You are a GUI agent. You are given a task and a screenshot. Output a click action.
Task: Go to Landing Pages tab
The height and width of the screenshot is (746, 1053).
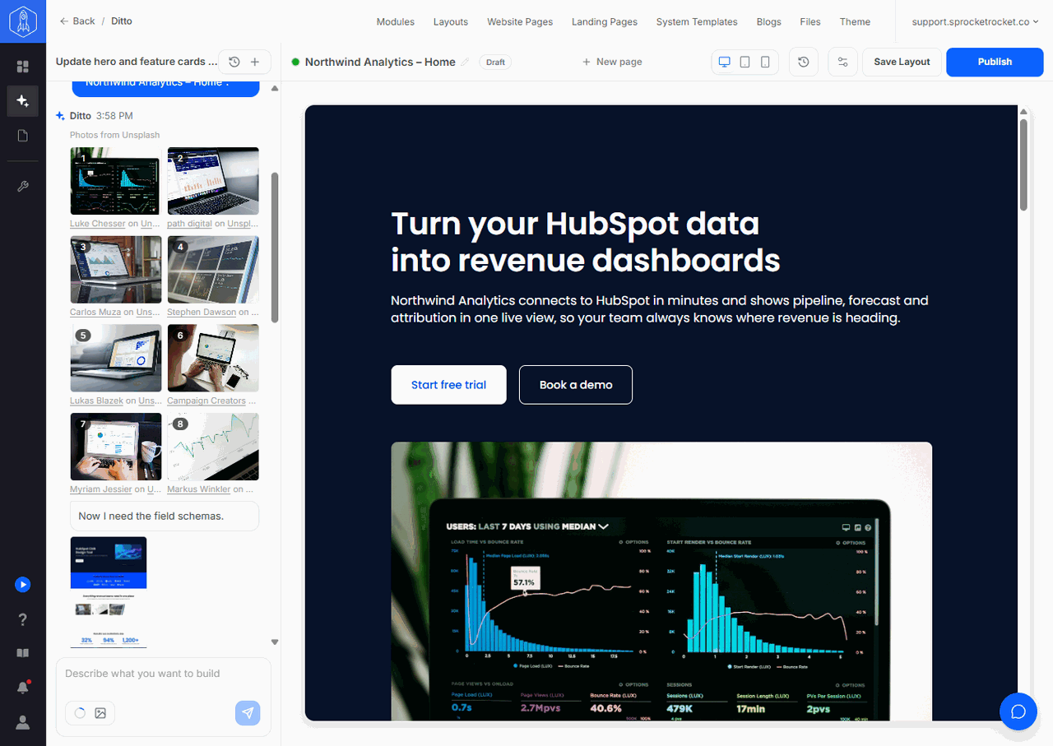pos(605,21)
